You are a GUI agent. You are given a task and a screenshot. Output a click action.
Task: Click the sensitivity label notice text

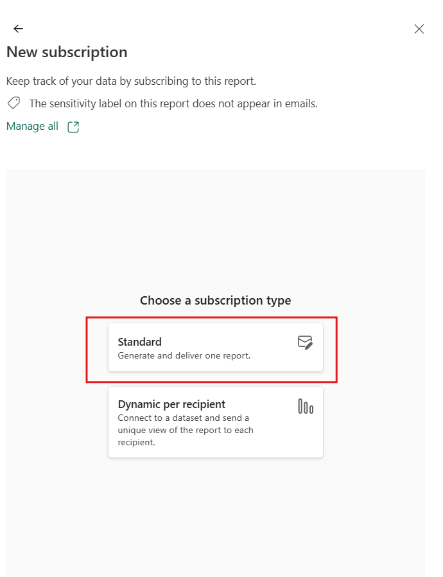tap(173, 104)
